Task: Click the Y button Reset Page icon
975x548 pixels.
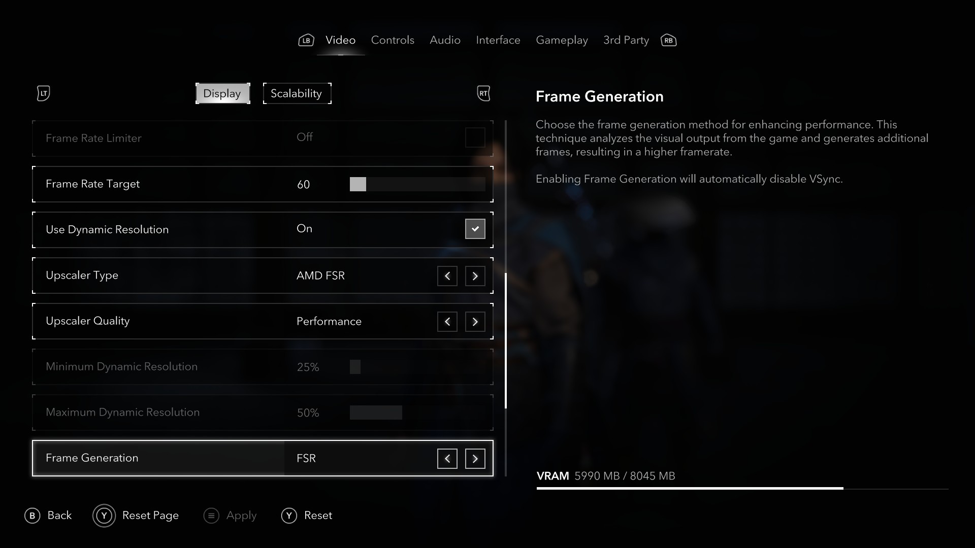Action: pos(103,516)
